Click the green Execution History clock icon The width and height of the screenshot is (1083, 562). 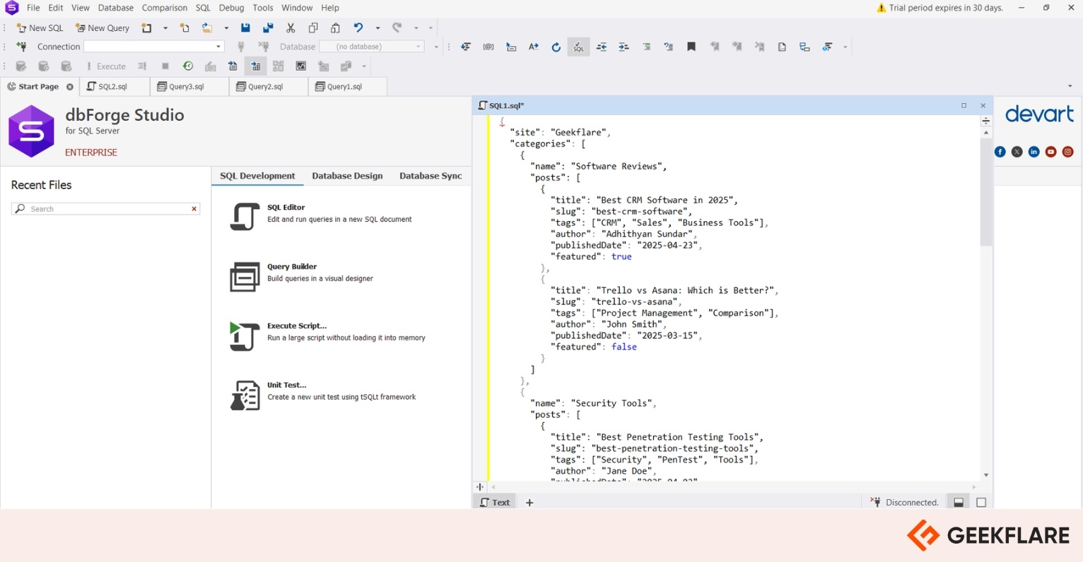pos(188,66)
